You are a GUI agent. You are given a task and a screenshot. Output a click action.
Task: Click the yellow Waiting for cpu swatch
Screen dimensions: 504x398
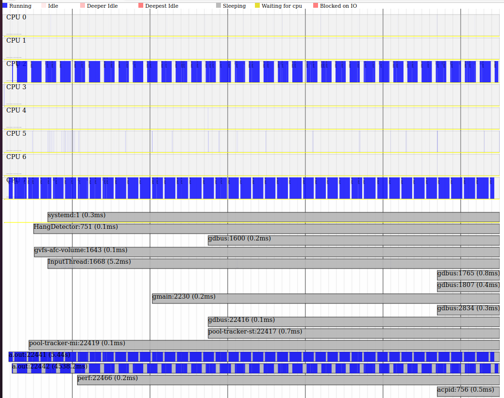pyautogui.click(x=257, y=6)
